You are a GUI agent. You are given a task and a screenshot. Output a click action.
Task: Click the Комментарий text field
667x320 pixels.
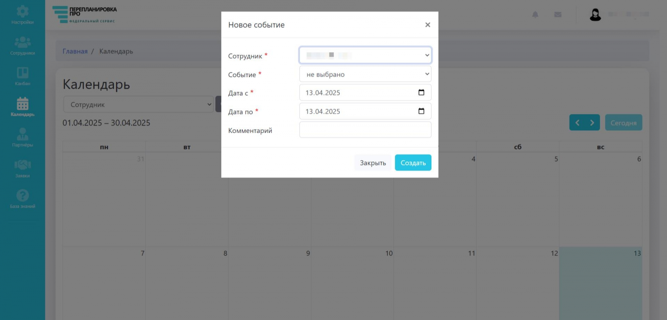tap(365, 130)
